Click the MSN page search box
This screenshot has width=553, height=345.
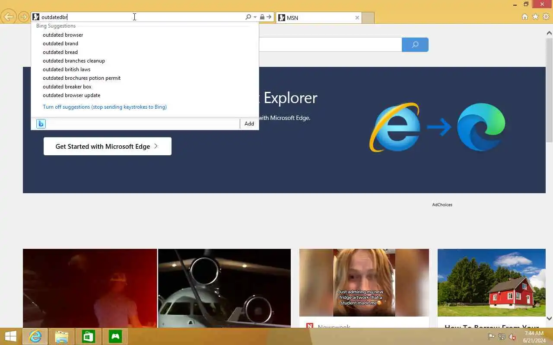pyautogui.click(x=330, y=44)
